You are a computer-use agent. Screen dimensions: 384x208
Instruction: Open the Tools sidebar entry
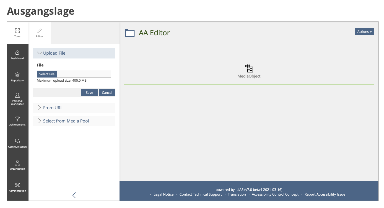click(17, 33)
